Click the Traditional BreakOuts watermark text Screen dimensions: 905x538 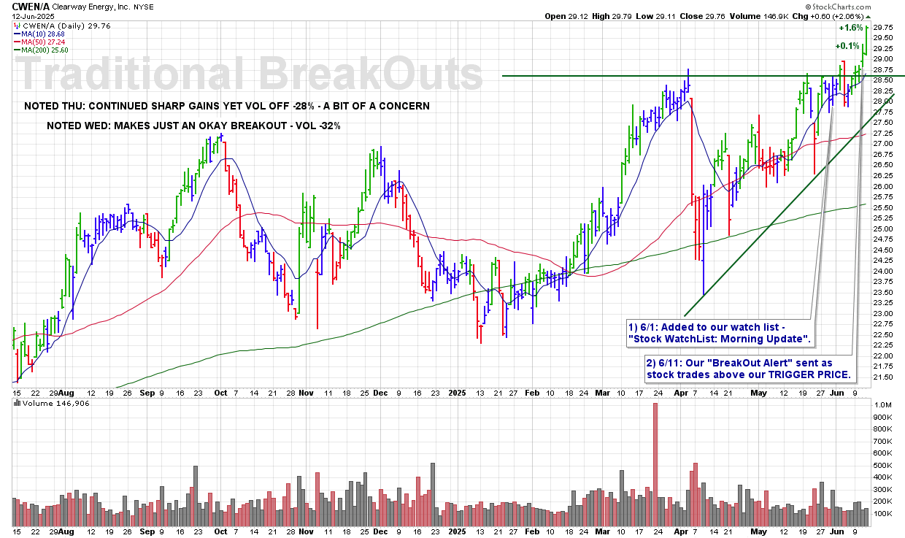(x=250, y=74)
